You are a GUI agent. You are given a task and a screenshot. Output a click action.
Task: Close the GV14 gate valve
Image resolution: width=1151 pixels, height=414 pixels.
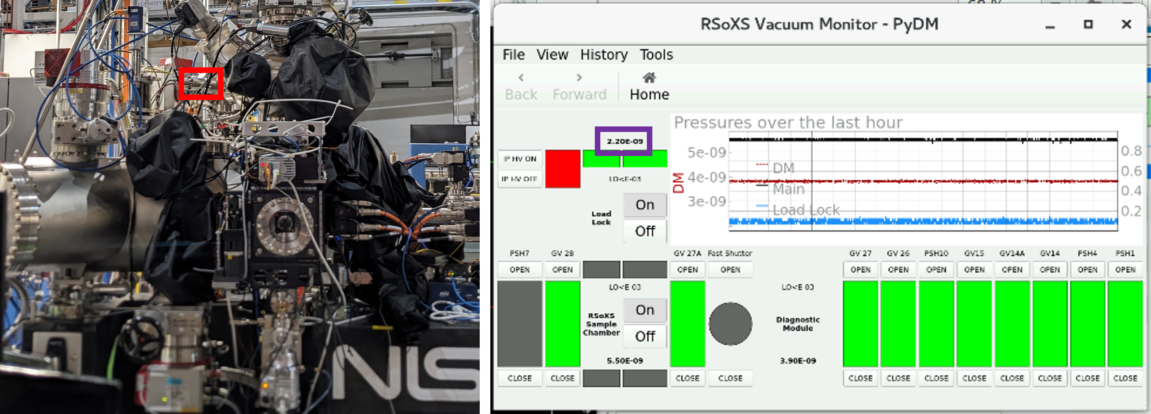pyautogui.click(x=1050, y=378)
